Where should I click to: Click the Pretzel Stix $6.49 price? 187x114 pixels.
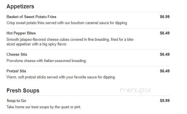click(x=165, y=71)
